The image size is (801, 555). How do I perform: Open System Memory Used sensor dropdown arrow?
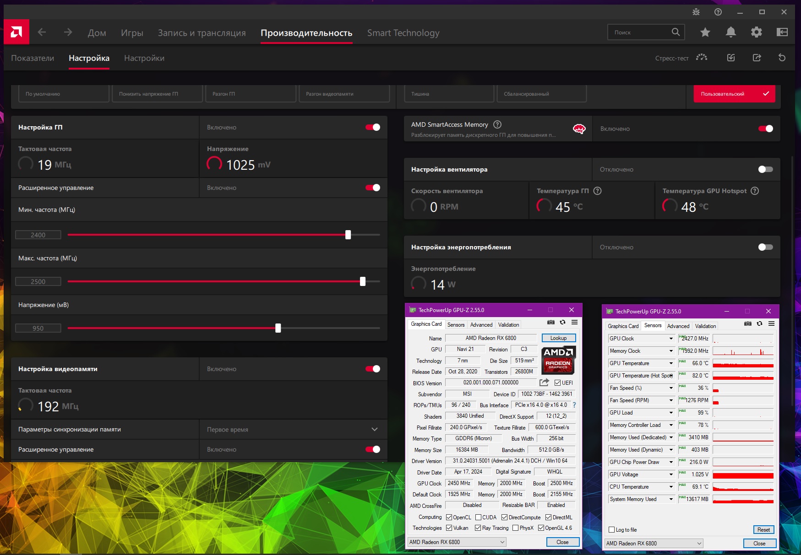pos(671,499)
